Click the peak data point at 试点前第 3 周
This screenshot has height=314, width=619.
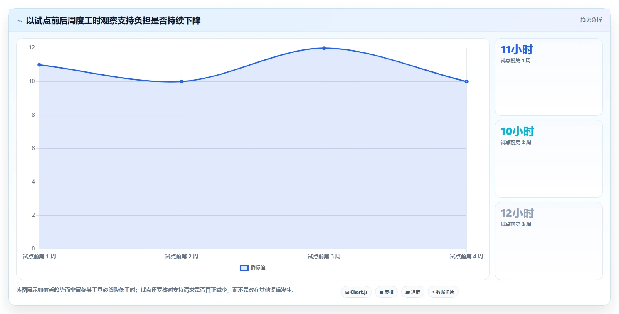click(324, 48)
